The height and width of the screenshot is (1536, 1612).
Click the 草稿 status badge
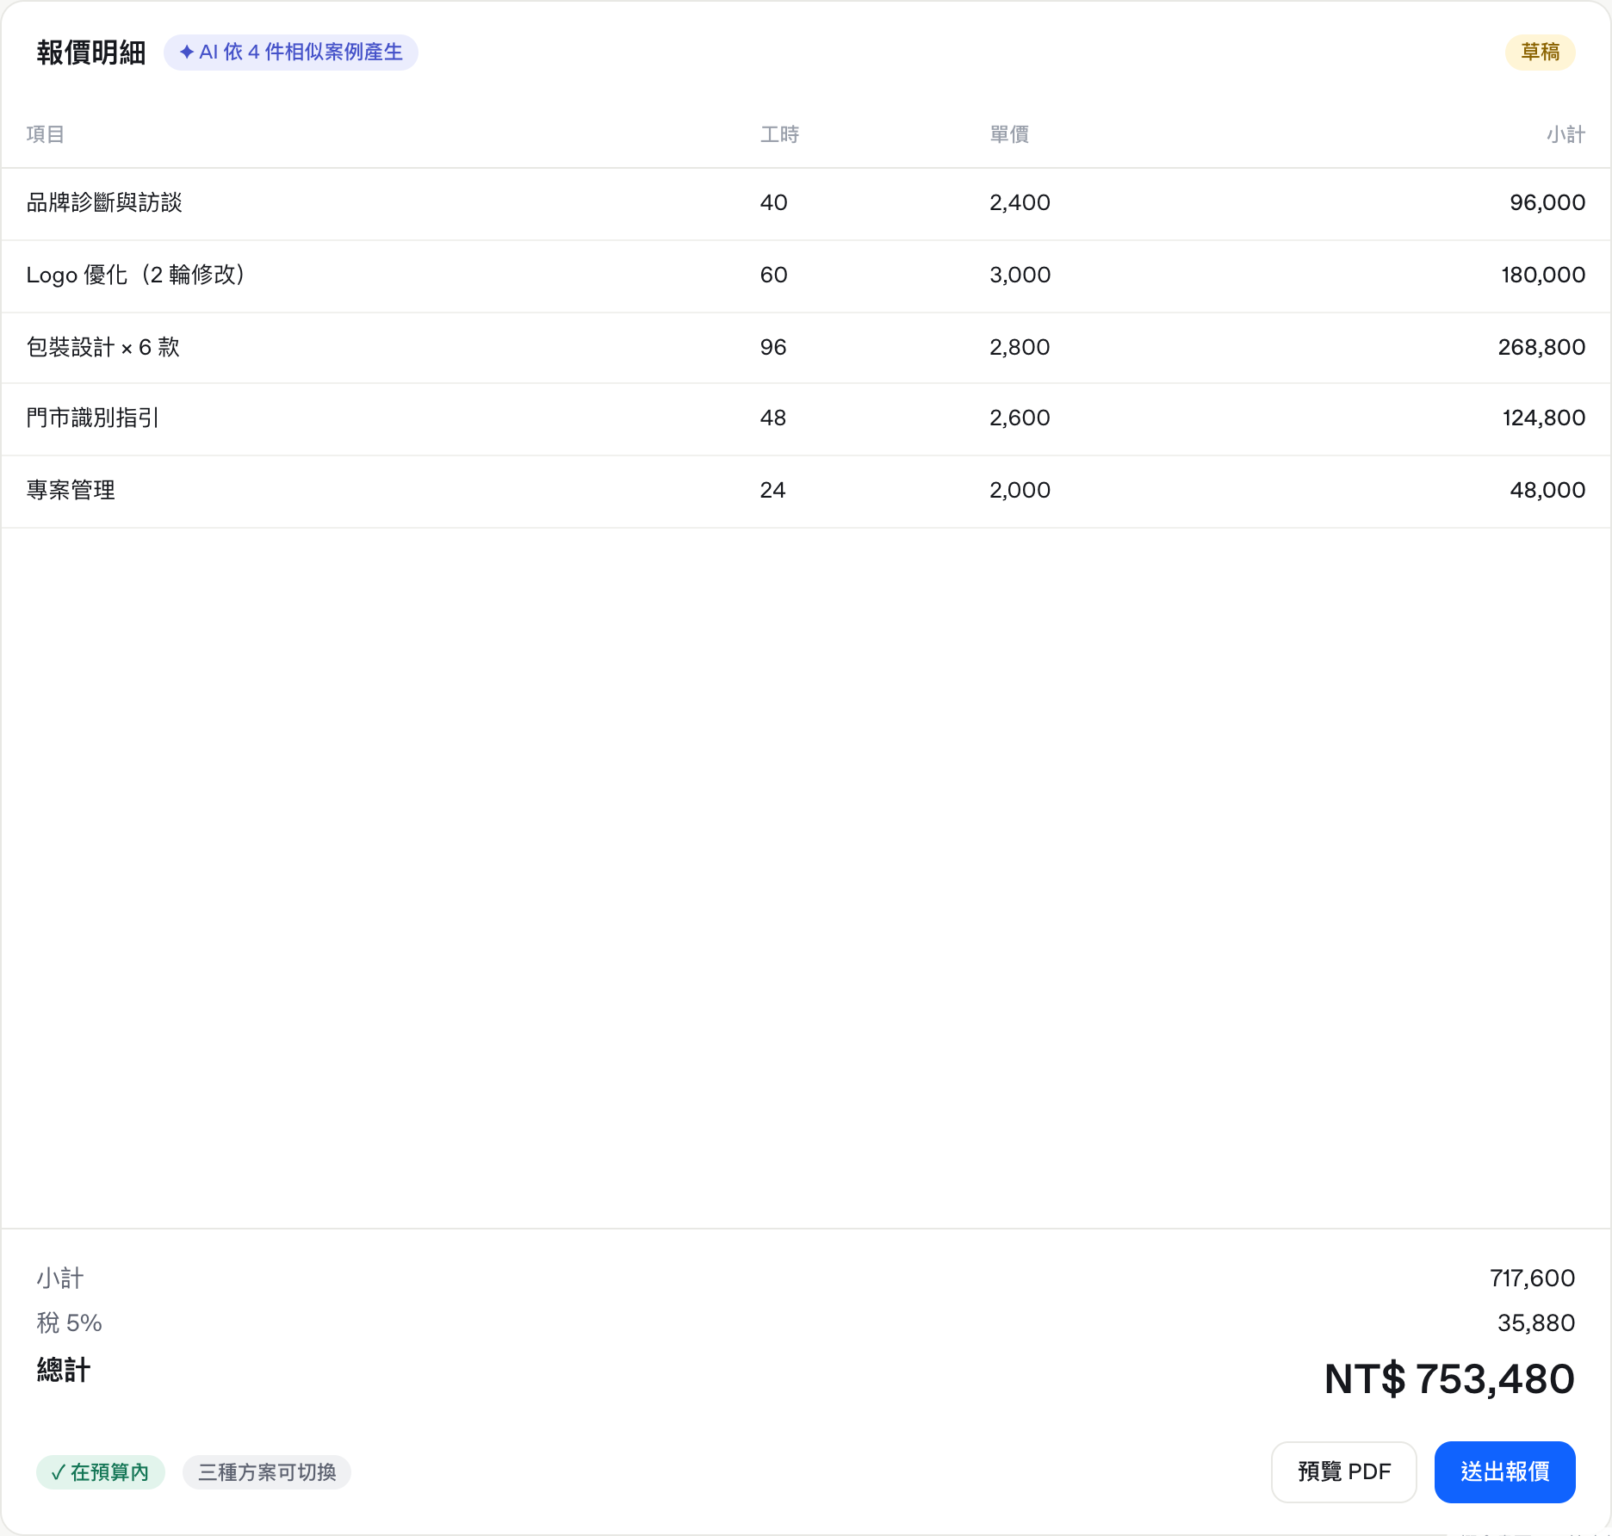point(1540,53)
